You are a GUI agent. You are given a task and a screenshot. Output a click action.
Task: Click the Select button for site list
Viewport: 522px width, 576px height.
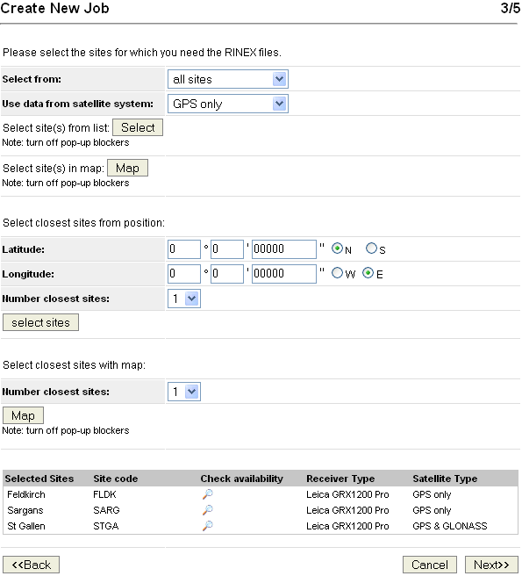pos(138,128)
